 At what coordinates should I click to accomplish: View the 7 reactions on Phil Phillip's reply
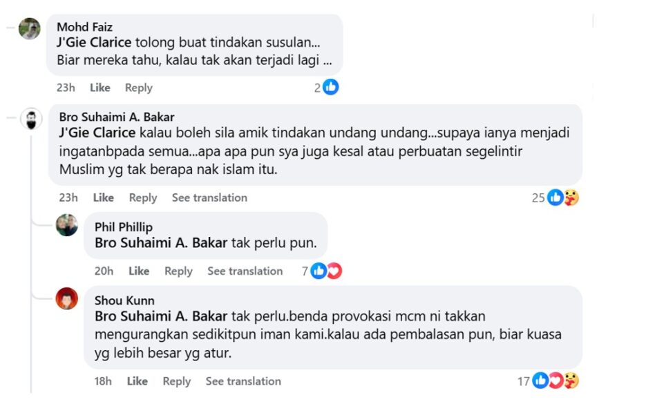323,271
